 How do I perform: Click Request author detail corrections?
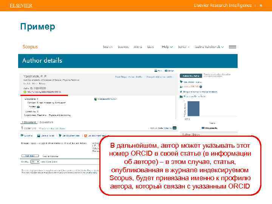(x=200, y=92)
